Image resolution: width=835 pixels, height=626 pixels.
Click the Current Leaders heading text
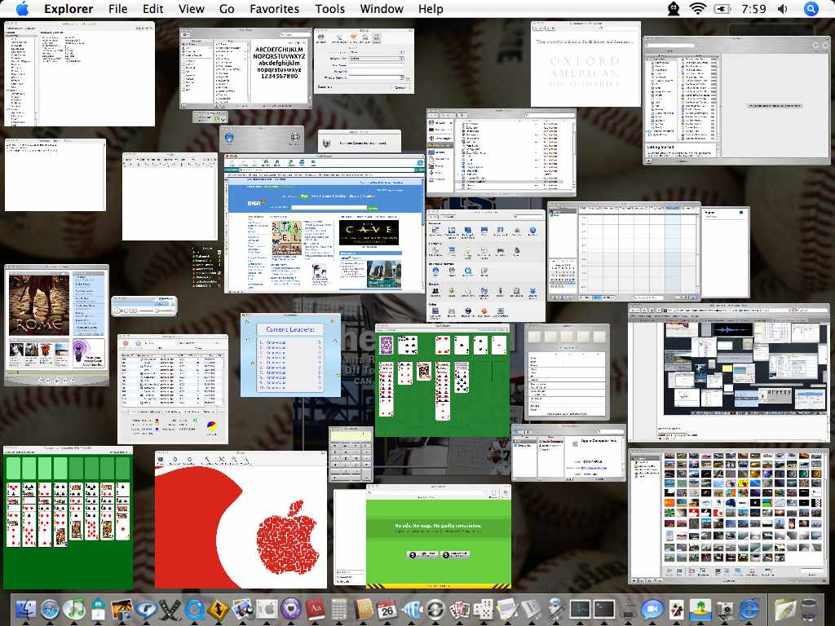pyautogui.click(x=290, y=329)
